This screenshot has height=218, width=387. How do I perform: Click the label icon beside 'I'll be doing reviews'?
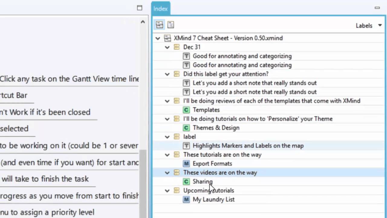click(177, 101)
